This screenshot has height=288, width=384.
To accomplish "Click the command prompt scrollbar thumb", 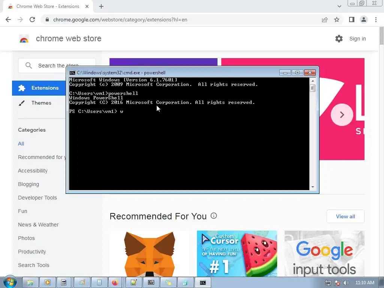I will pyautogui.click(x=312, y=88).
